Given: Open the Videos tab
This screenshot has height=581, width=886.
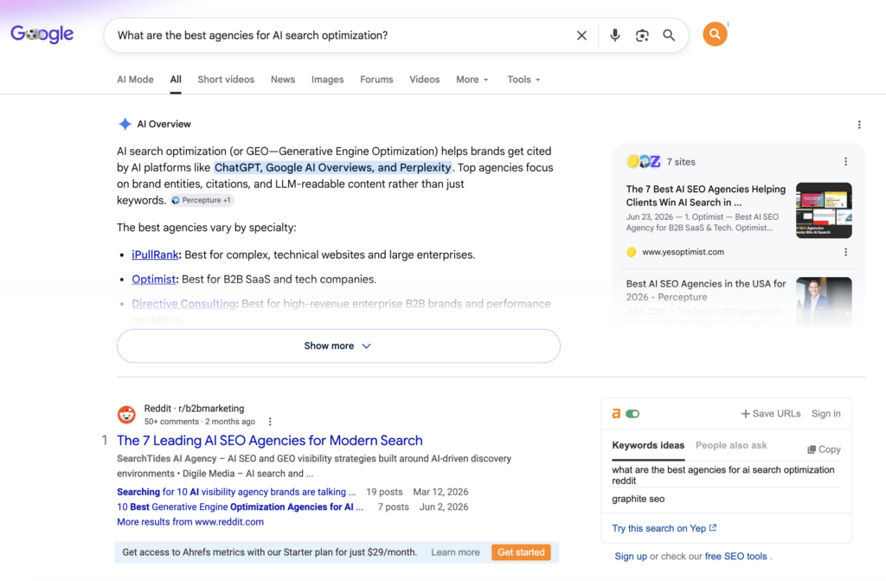Looking at the screenshot, I should pos(424,80).
